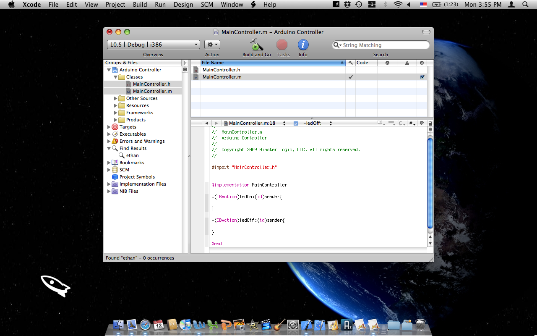Click the Build and Go hammer icon

(x=256, y=45)
